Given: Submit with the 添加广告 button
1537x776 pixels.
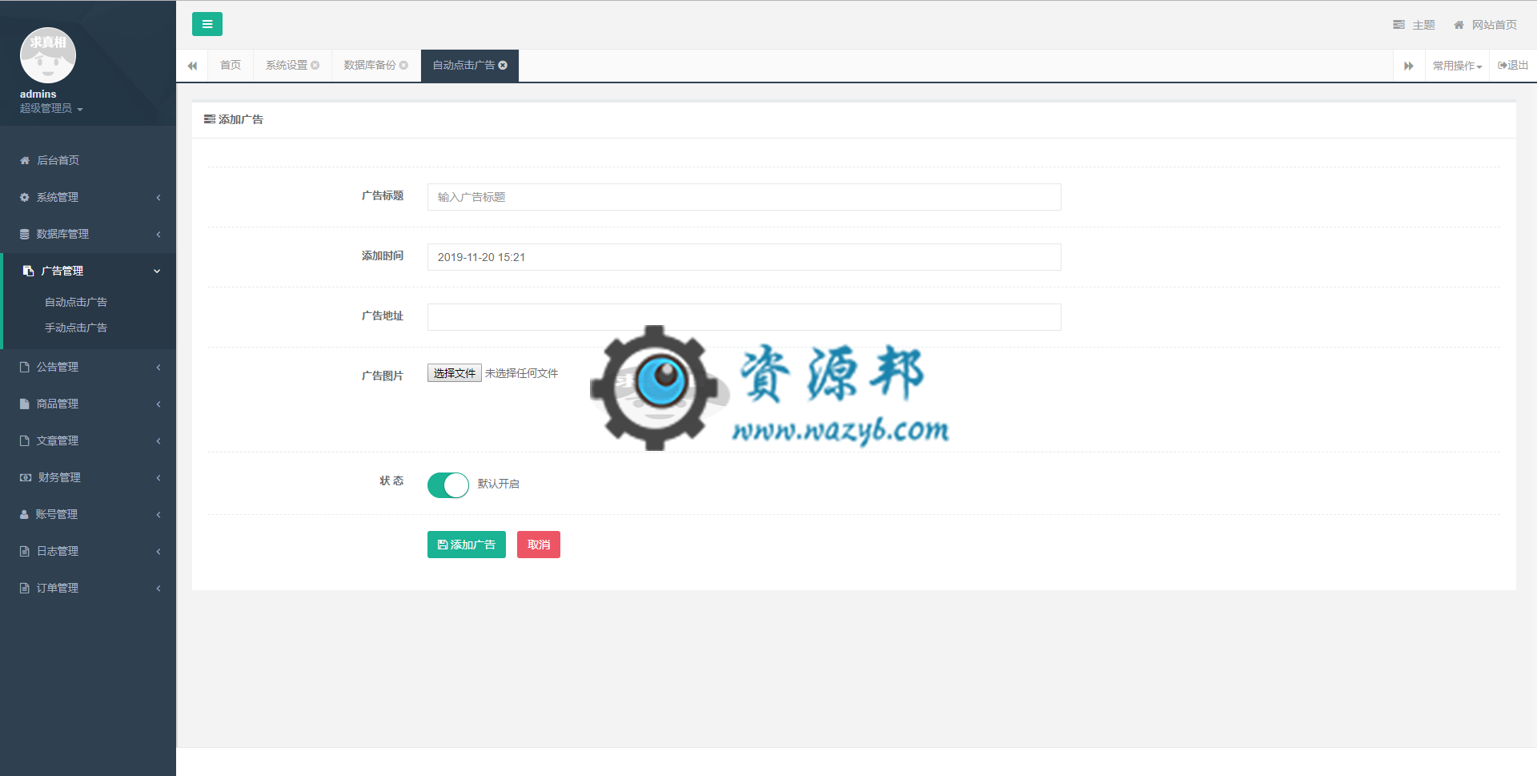Looking at the screenshot, I should tap(467, 545).
